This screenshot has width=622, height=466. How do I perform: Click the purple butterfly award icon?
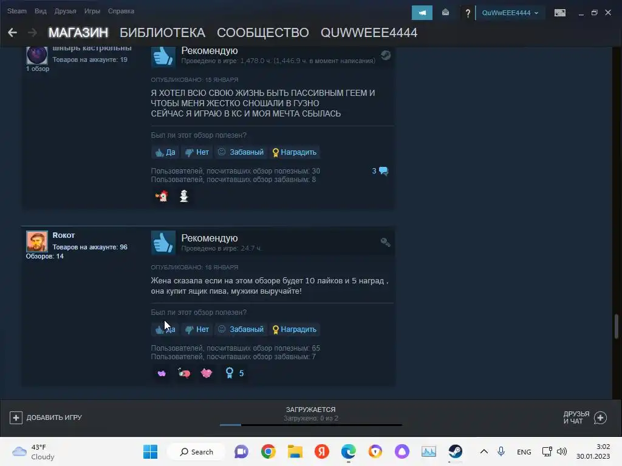click(162, 373)
